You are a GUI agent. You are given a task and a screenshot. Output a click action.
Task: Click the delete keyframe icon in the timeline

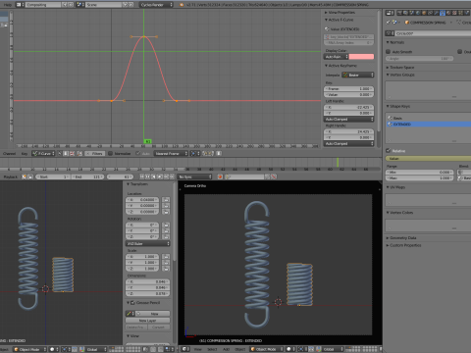pos(274,176)
